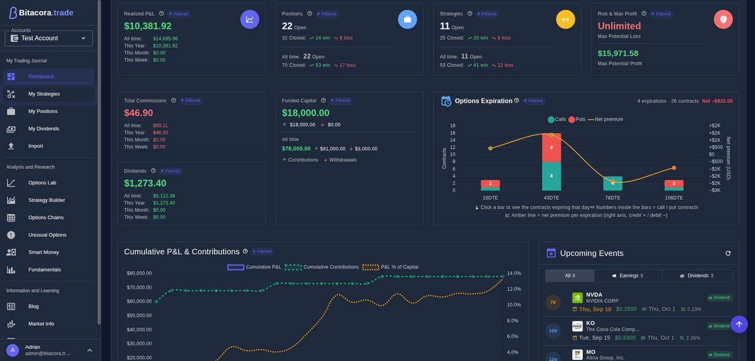
Task: Open the Unusual Options alert icon
Action: point(11,235)
